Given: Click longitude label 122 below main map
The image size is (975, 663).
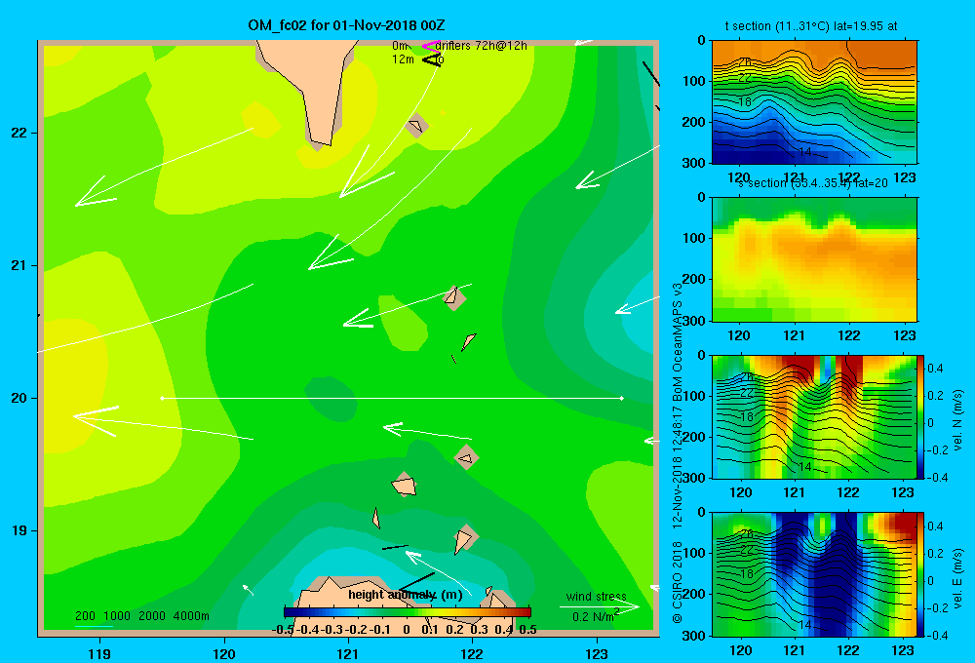Looking at the screenshot, I should [472, 654].
